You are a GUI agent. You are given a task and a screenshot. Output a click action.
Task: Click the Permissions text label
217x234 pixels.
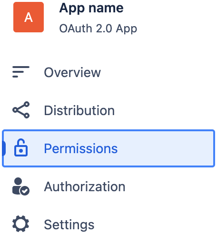[81, 148]
